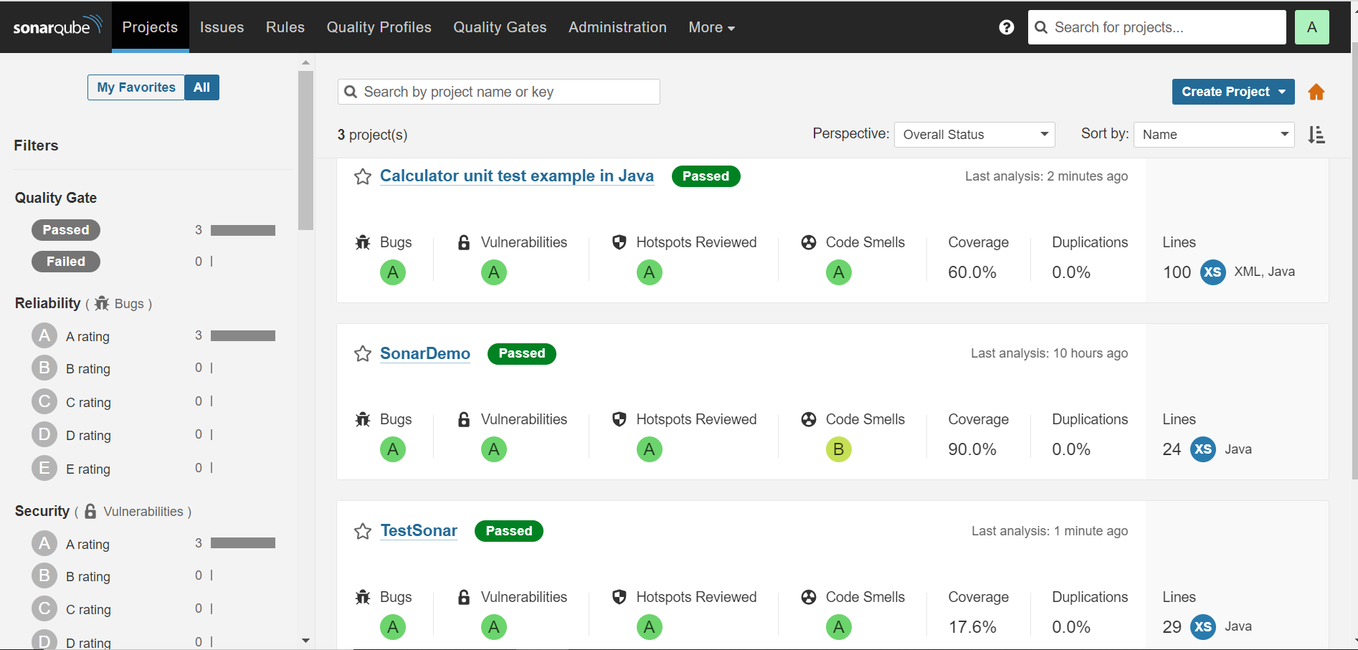Viewport: 1358px width, 650px height.
Task: Go to the Projects tab
Action: pos(150,27)
